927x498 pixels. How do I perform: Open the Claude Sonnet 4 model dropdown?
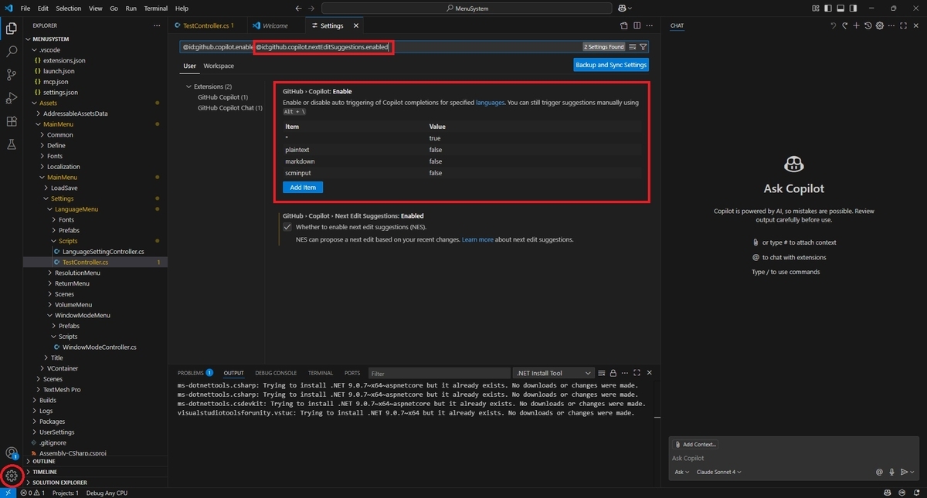click(x=718, y=472)
